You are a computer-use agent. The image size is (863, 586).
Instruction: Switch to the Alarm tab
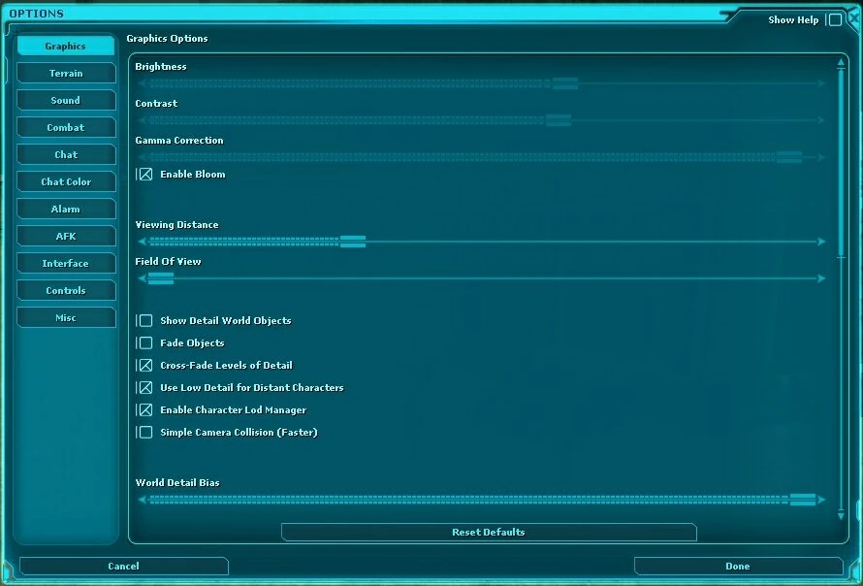click(66, 209)
